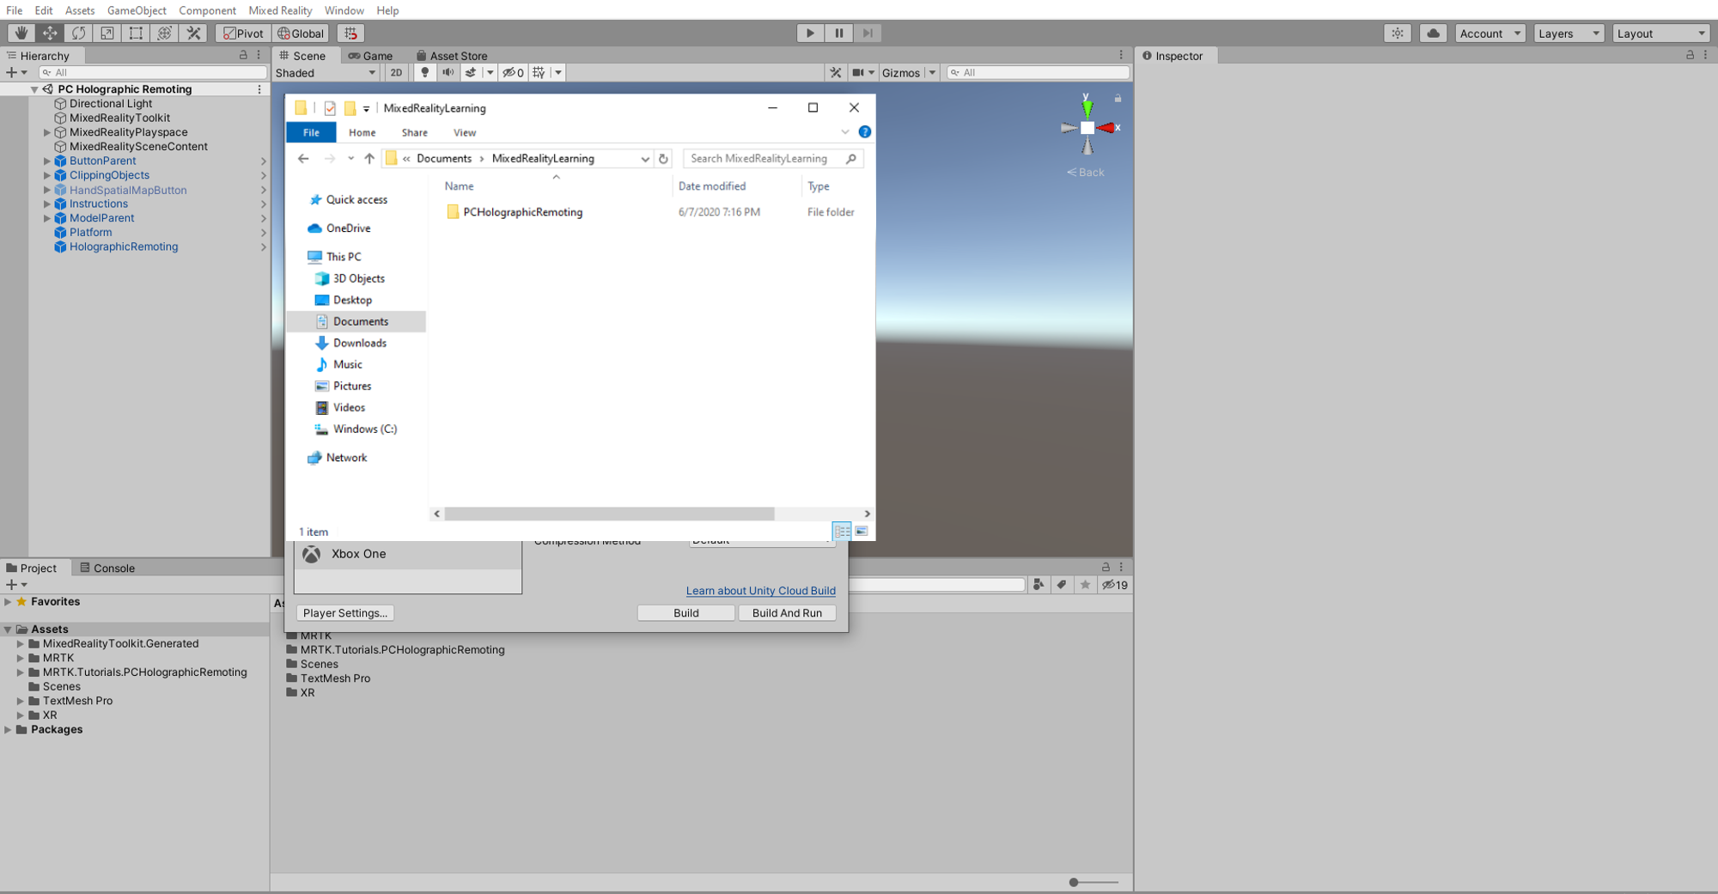1718x894 pixels.
Task: Open the Rotate tool
Action: pos(78,33)
